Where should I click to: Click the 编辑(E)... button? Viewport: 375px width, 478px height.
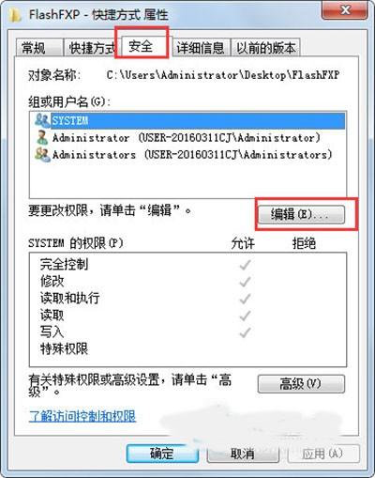click(x=301, y=214)
